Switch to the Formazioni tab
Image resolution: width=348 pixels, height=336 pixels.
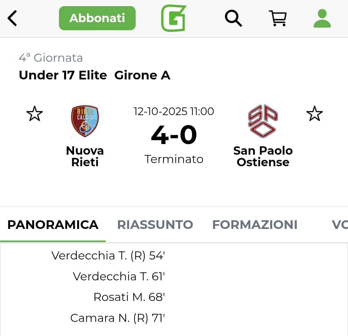click(255, 225)
